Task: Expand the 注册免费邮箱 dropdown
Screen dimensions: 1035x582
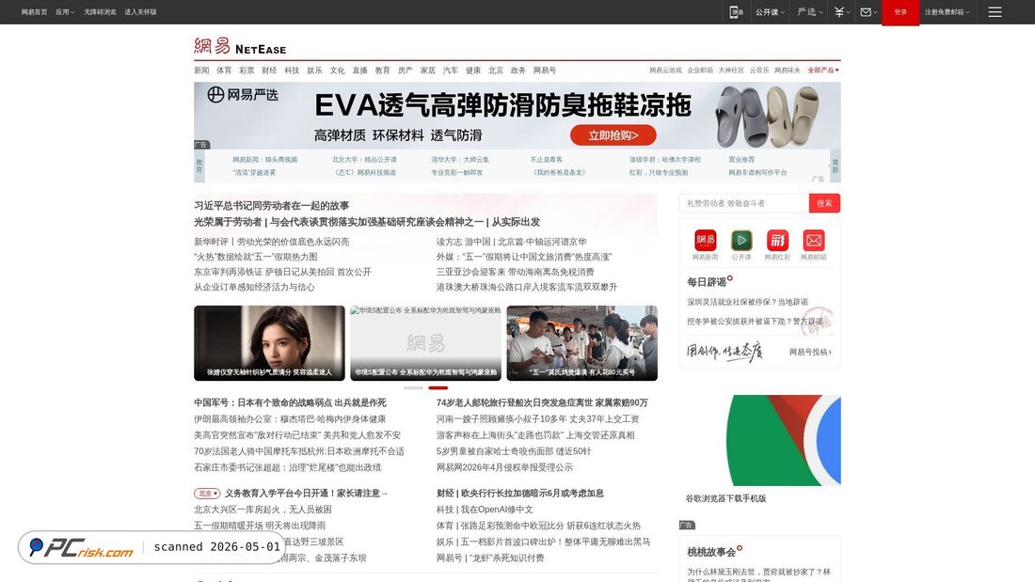Action: point(947,12)
